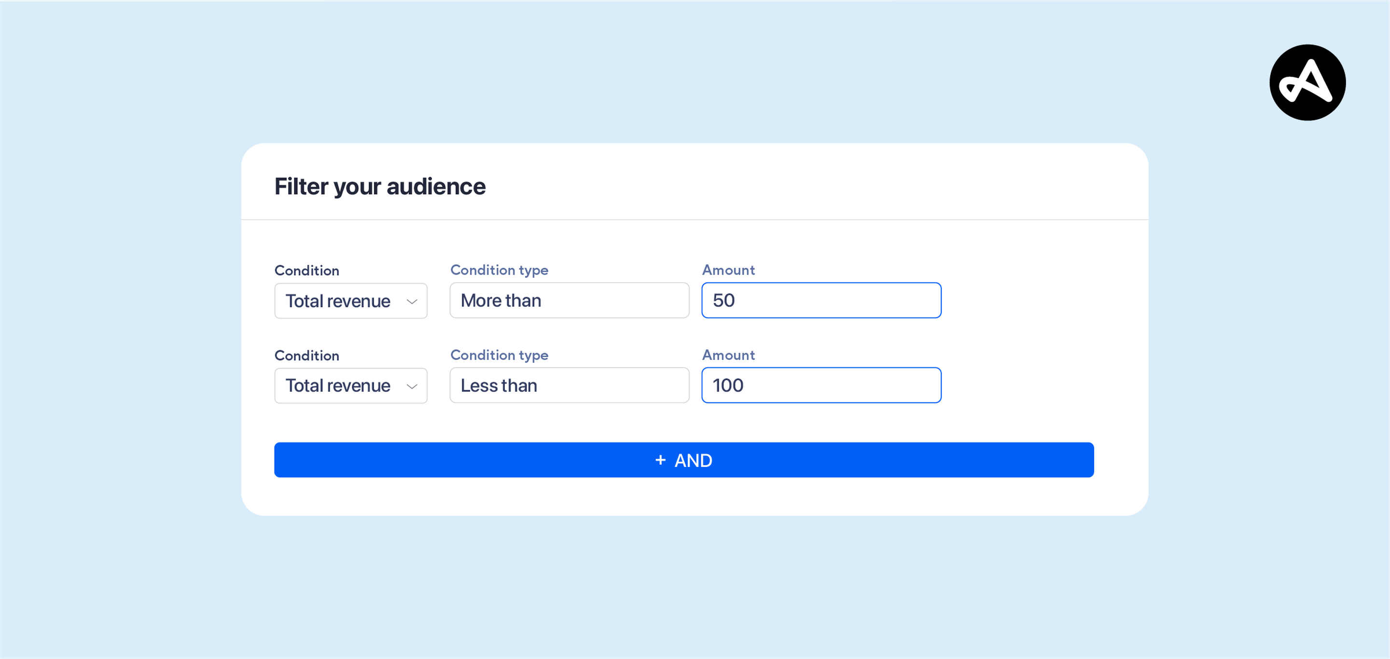Expand chevron of Total revenue beside More than

[412, 302]
